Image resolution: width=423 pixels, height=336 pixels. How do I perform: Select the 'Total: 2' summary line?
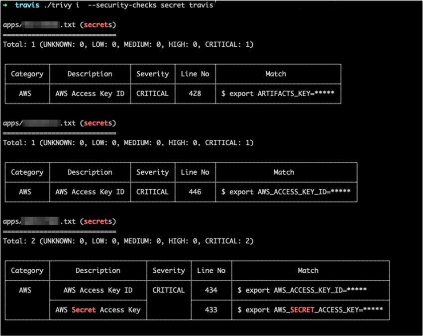(128, 241)
